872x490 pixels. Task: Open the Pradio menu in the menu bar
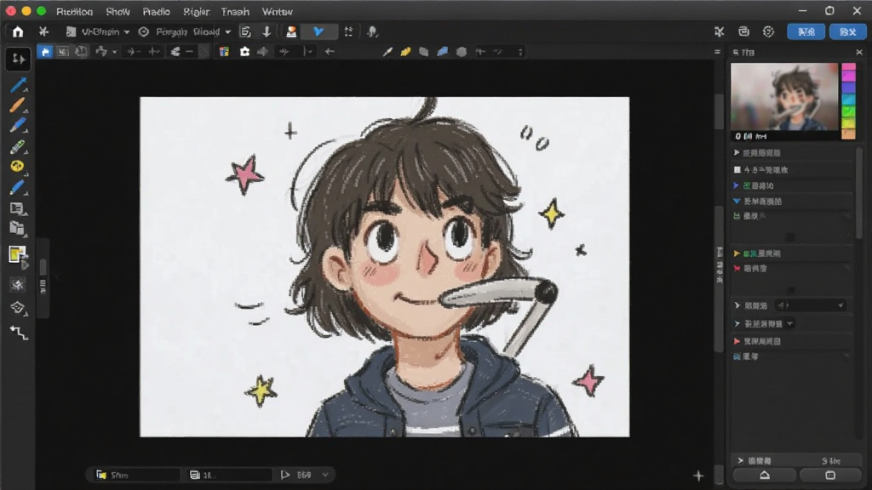[x=157, y=12]
